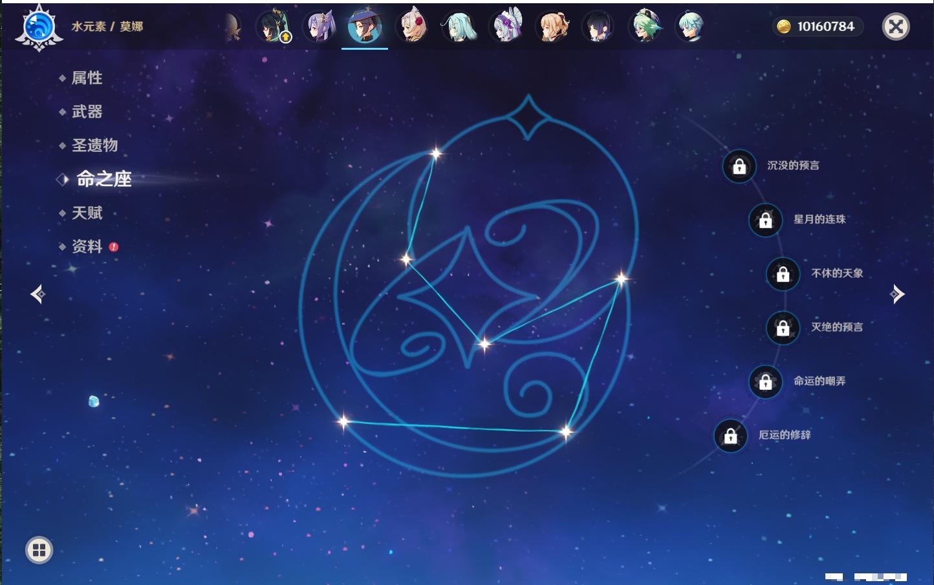View the 星月的连珠 constellation label
934x585 pixels.
pyautogui.click(x=820, y=219)
